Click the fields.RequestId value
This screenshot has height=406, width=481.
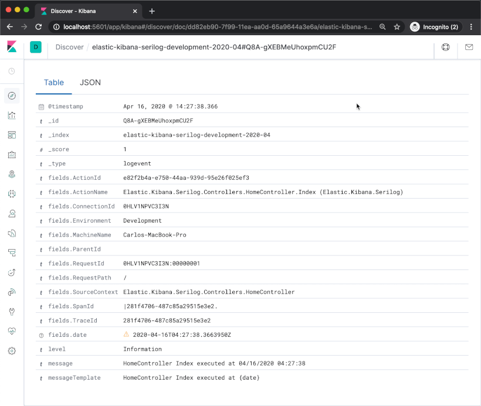(x=162, y=263)
